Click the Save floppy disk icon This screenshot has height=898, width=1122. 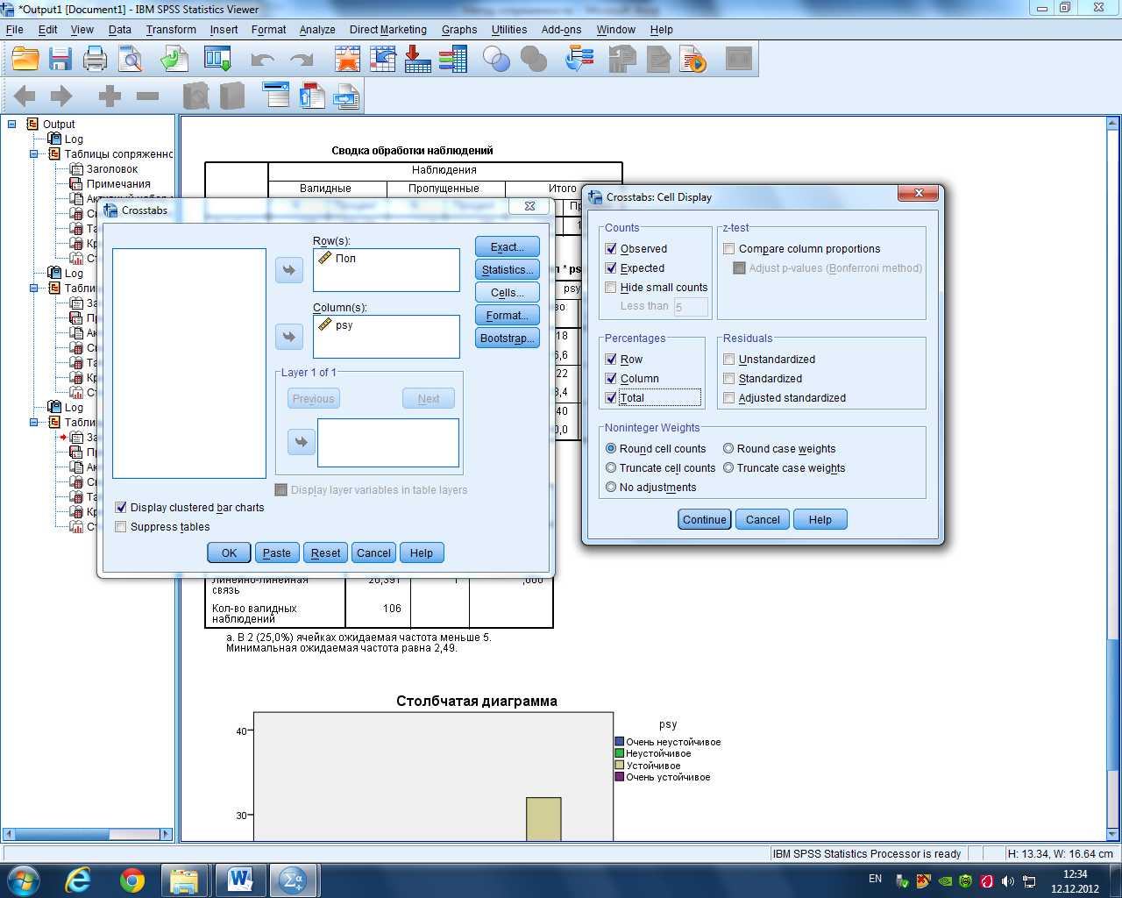click(x=60, y=60)
